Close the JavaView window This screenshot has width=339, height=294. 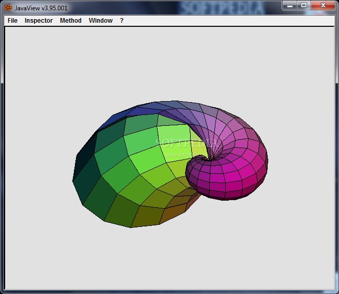point(323,5)
